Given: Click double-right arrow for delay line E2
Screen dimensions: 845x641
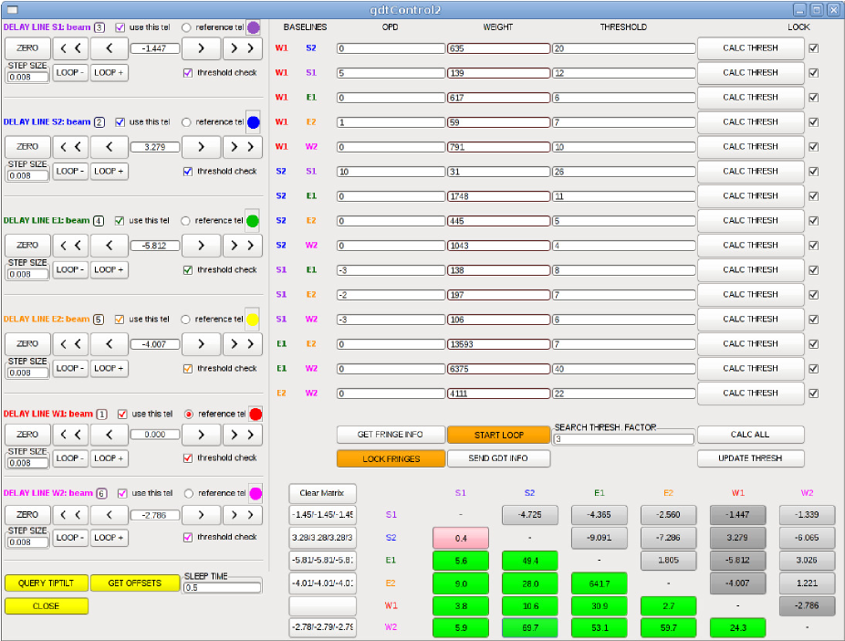Looking at the screenshot, I should pyautogui.click(x=243, y=344).
